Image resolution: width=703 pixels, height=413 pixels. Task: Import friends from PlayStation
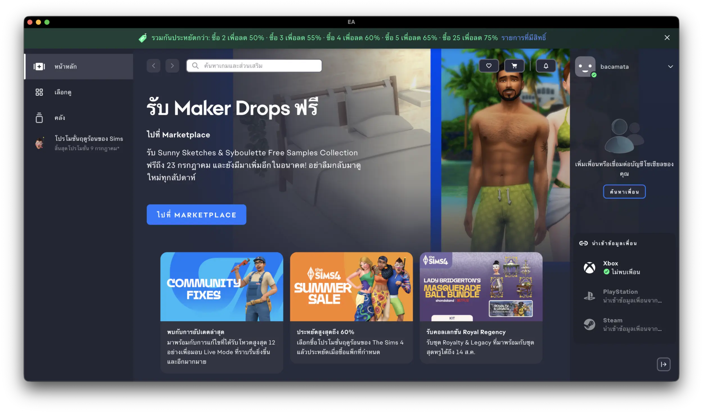tap(624, 296)
